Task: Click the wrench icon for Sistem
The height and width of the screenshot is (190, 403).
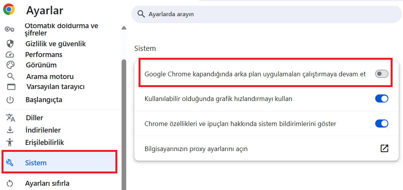Action: pos(10,163)
